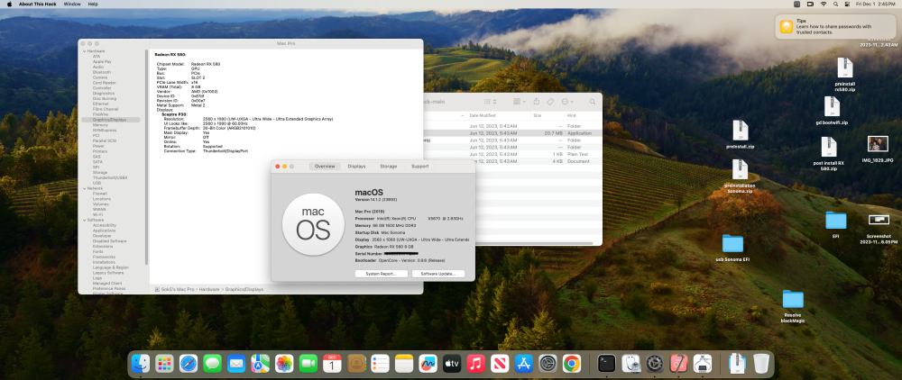Open the EFI folder on desktop
This screenshot has height=380, width=902.
836,221
